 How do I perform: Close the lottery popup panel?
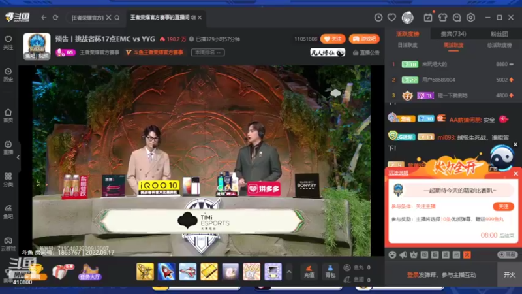pos(515,174)
